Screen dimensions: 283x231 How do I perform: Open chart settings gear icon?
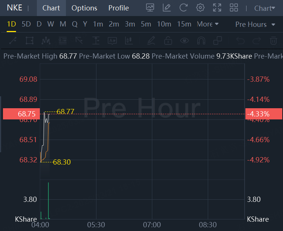coord(200,8)
